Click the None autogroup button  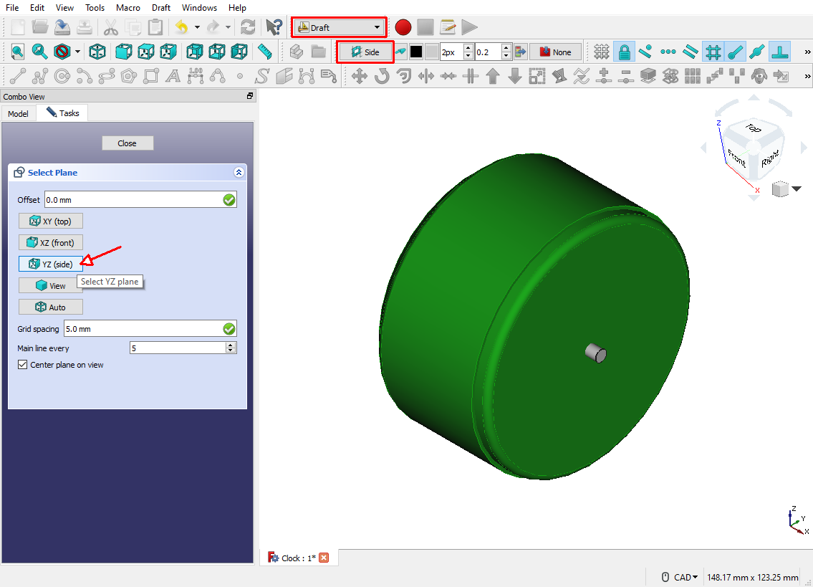coord(555,52)
